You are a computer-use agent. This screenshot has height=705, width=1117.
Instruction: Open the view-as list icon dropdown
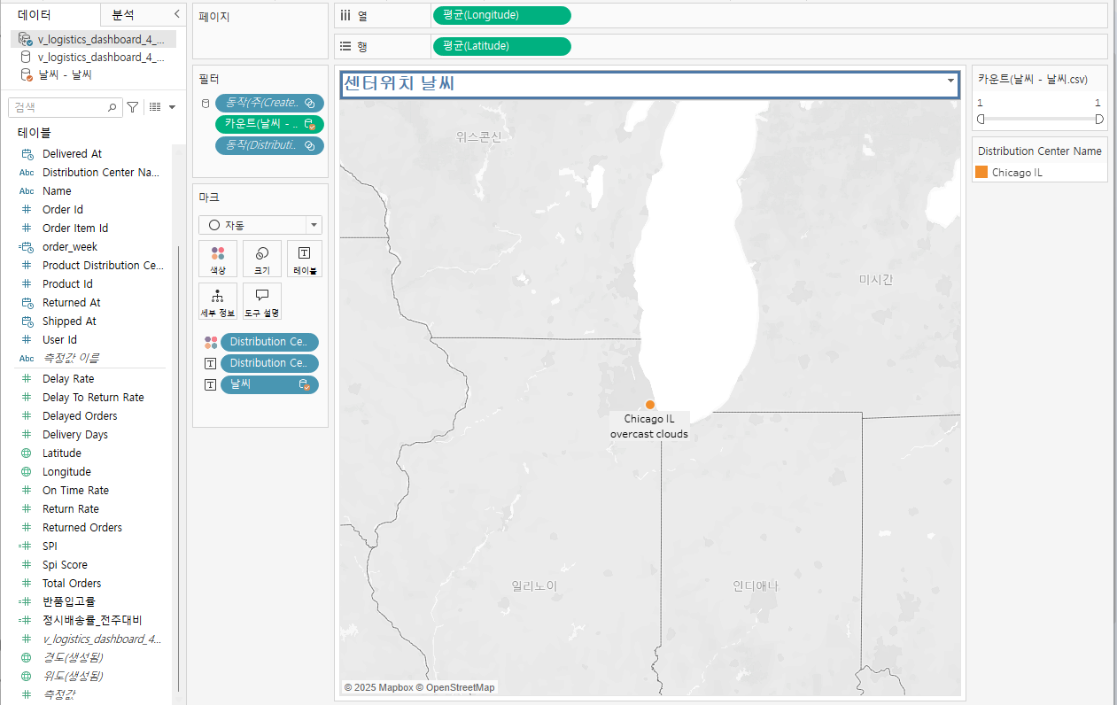(x=160, y=107)
